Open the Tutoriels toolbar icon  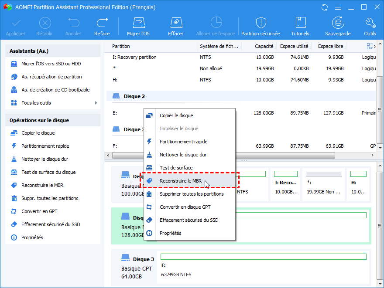(300, 23)
